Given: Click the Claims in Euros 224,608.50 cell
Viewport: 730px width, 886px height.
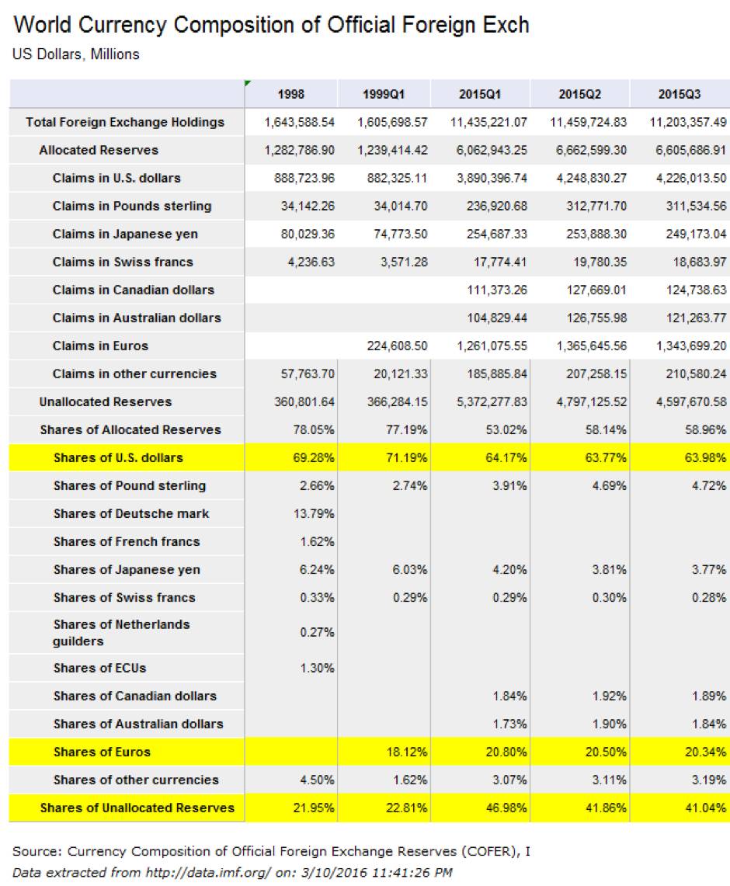Looking at the screenshot, I should coord(384,346).
